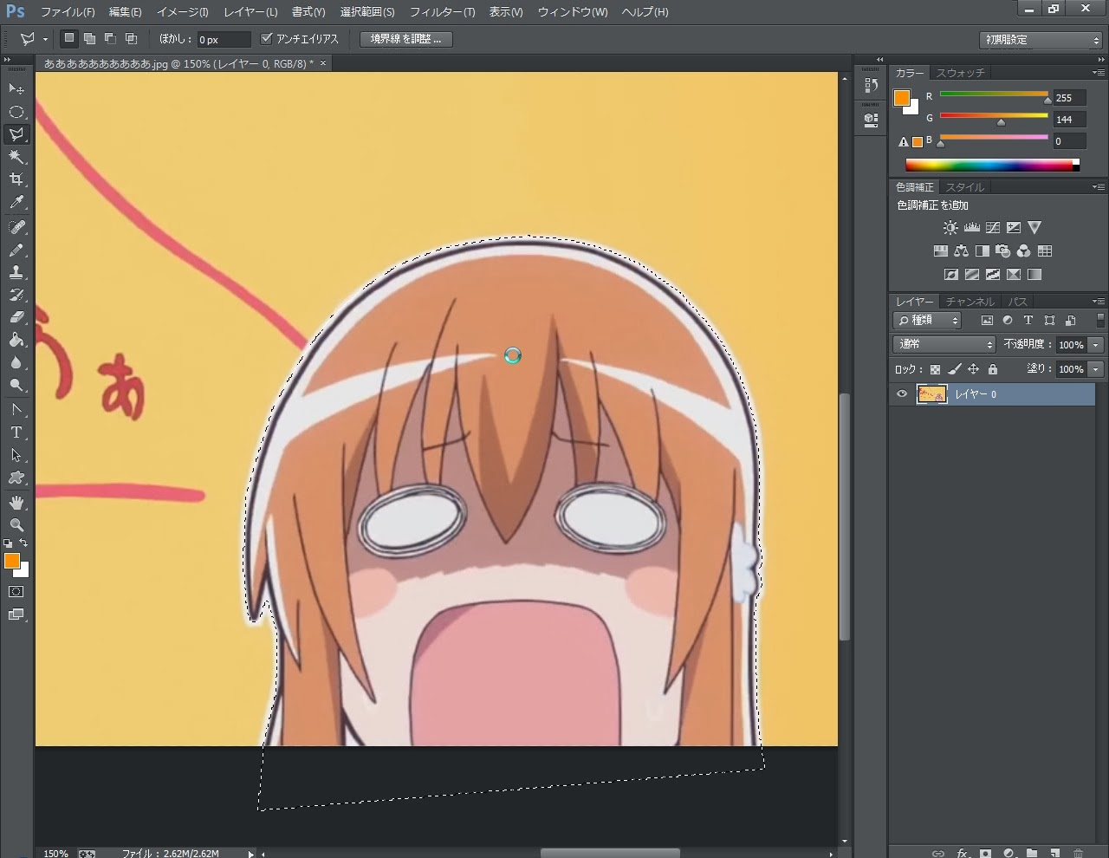Toggle lock image pixels
This screenshot has height=858, width=1109.
955,369
